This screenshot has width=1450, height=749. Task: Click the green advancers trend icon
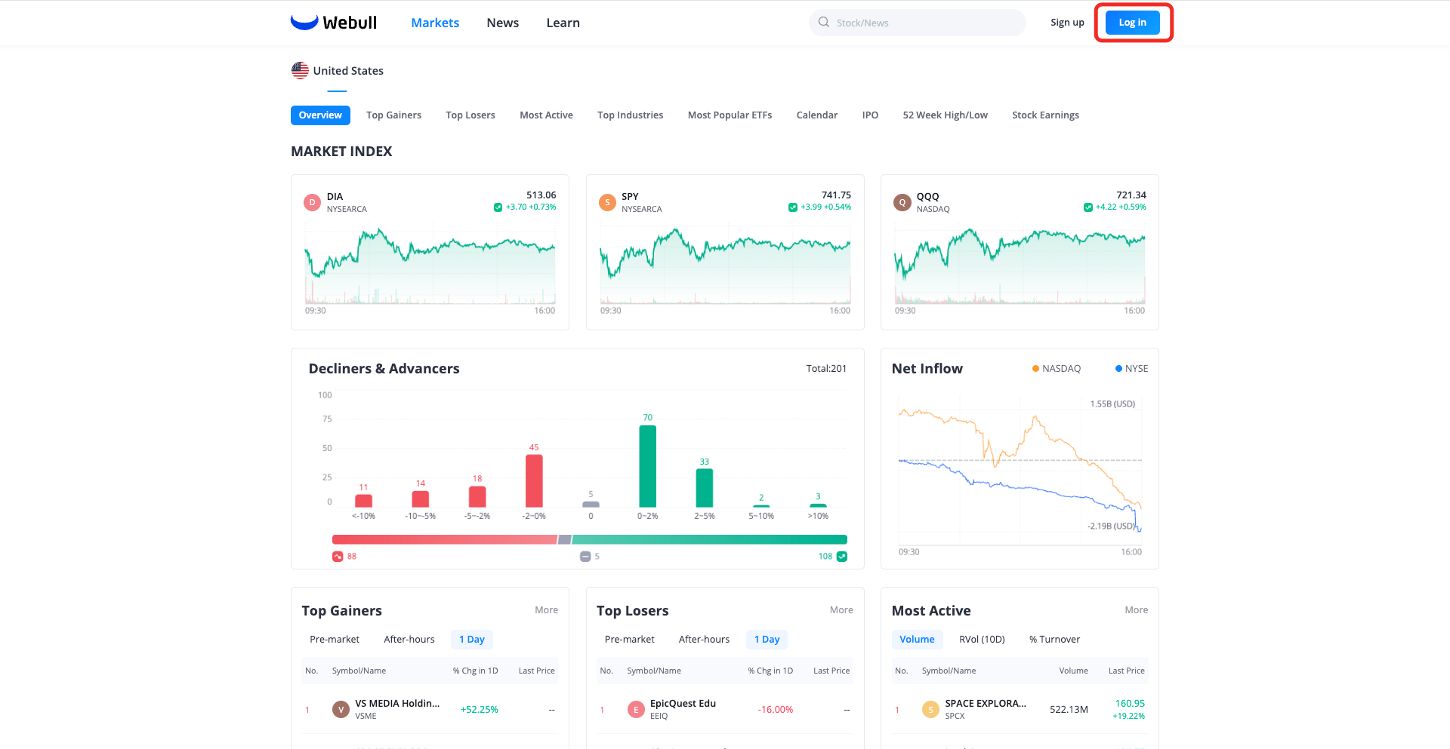point(842,557)
